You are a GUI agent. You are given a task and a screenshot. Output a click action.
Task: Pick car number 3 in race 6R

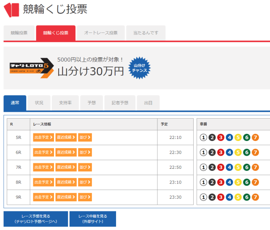[221, 152]
